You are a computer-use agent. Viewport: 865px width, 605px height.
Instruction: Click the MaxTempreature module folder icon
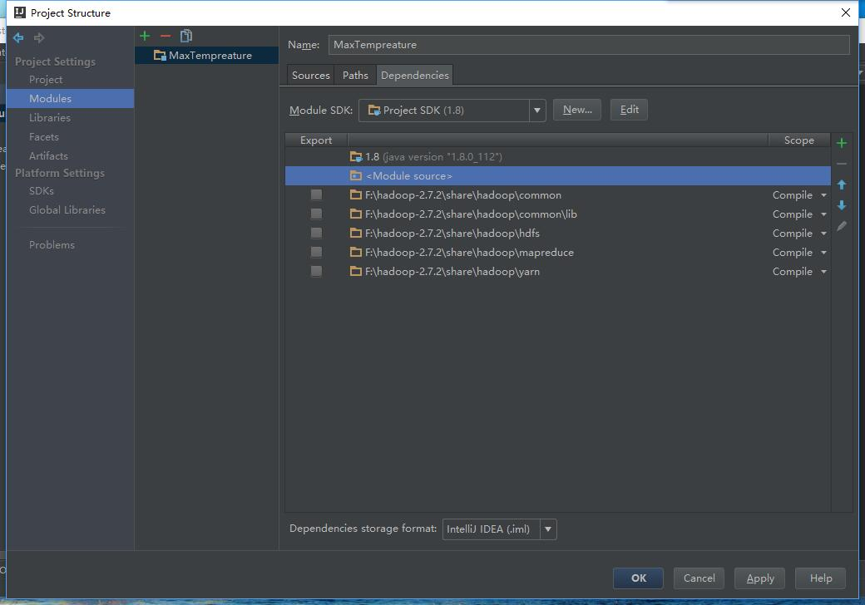pos(160,55)
